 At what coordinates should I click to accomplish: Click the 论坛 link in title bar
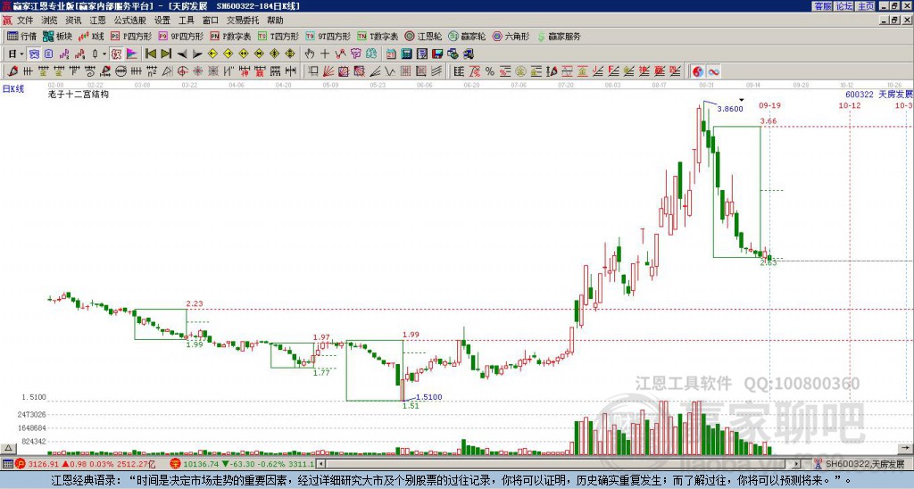pyautogui.click(x=843, y=6)
